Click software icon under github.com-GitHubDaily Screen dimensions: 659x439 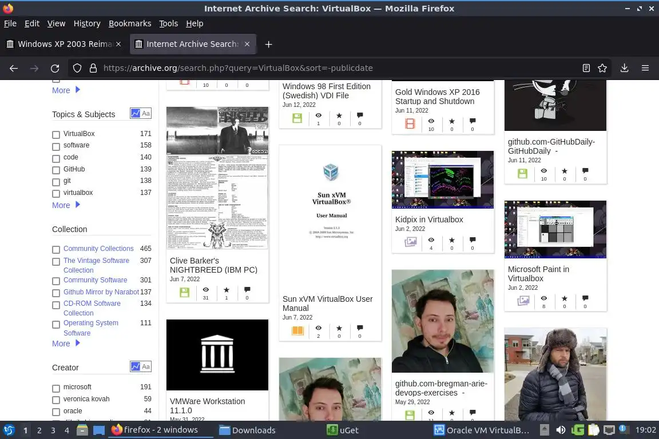point(522,174)
